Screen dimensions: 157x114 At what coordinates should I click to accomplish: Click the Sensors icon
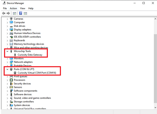tap(11, 87)
